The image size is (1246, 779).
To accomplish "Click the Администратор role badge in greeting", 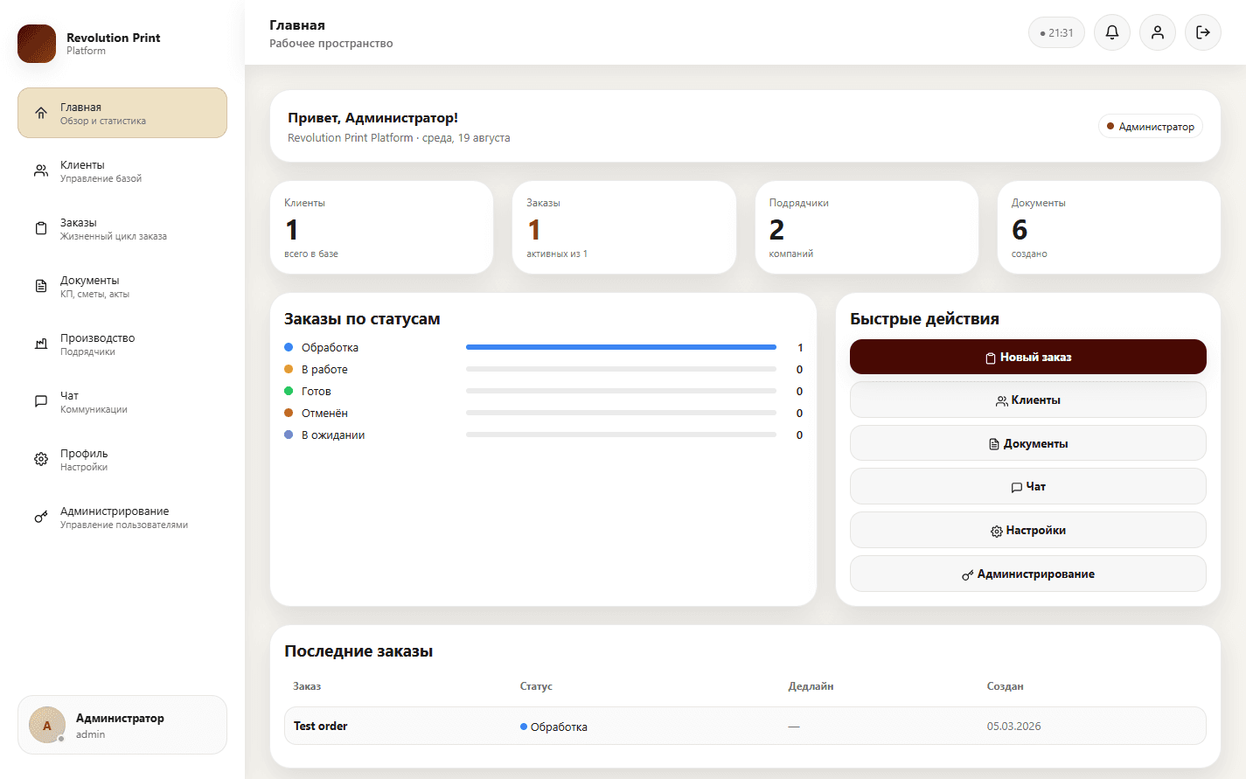I will [x=1151, y=126].
